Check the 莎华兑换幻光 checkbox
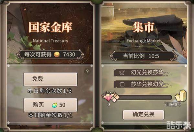This screenshot has height=132, width=194. 122,84
